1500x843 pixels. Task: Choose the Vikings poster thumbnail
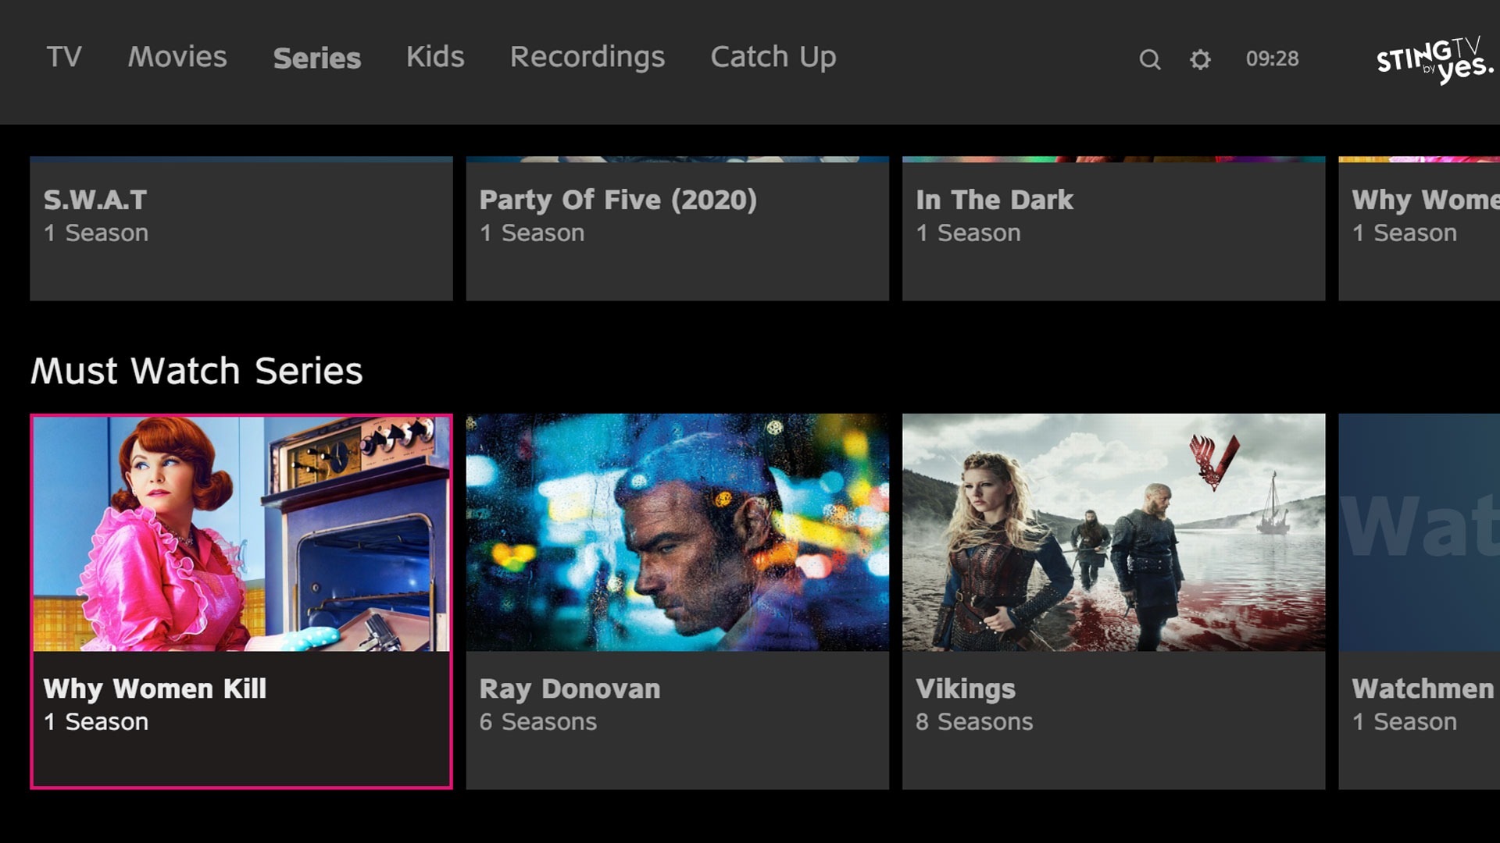click(x=1113, y=532)
